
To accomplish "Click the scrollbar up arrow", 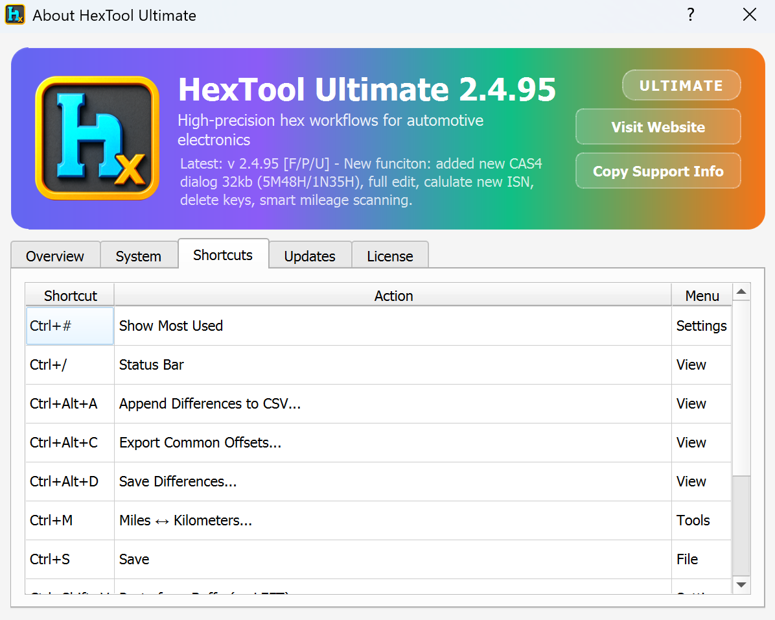I will [x=741, y=291].
